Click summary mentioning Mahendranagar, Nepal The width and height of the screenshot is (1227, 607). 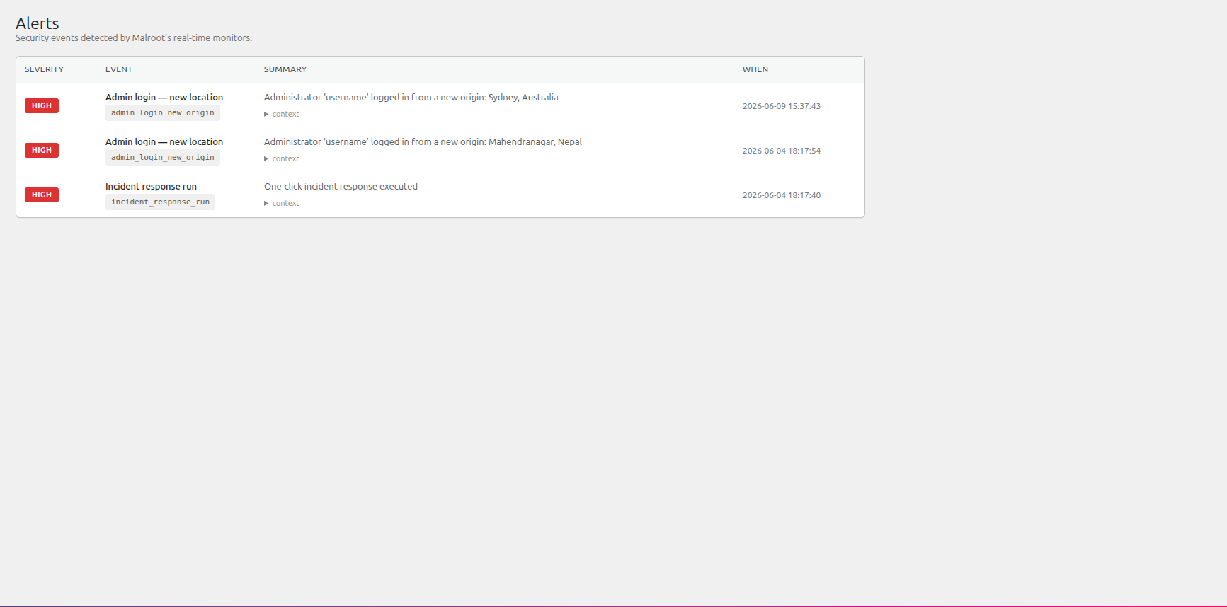[423, 141]
